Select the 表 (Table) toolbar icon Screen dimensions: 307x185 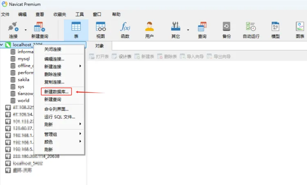[x=76, y=30]
